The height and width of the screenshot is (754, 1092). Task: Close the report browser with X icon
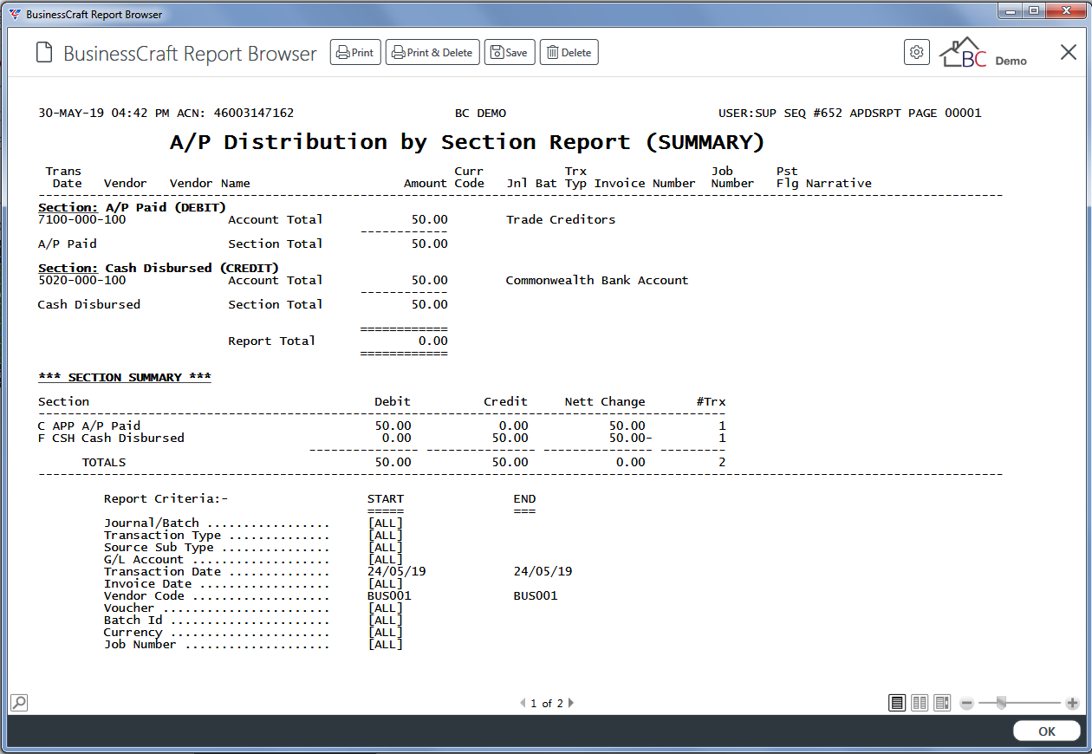click(x=1069, y=52)
